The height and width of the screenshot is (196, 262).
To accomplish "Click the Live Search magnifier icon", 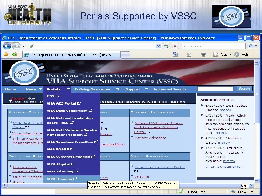I will [250, 46].
